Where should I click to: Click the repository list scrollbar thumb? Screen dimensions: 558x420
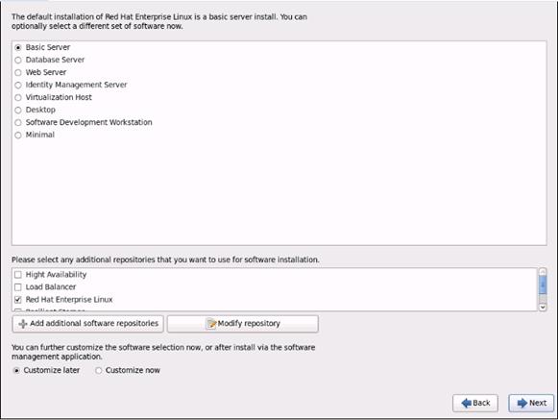point(543,285)
